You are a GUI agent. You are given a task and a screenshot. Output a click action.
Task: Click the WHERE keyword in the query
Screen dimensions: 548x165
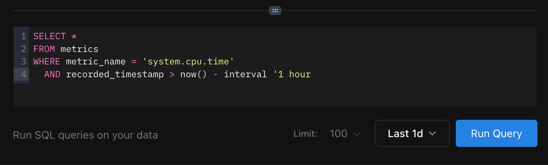pyautogui.click(x=47, y=61)
